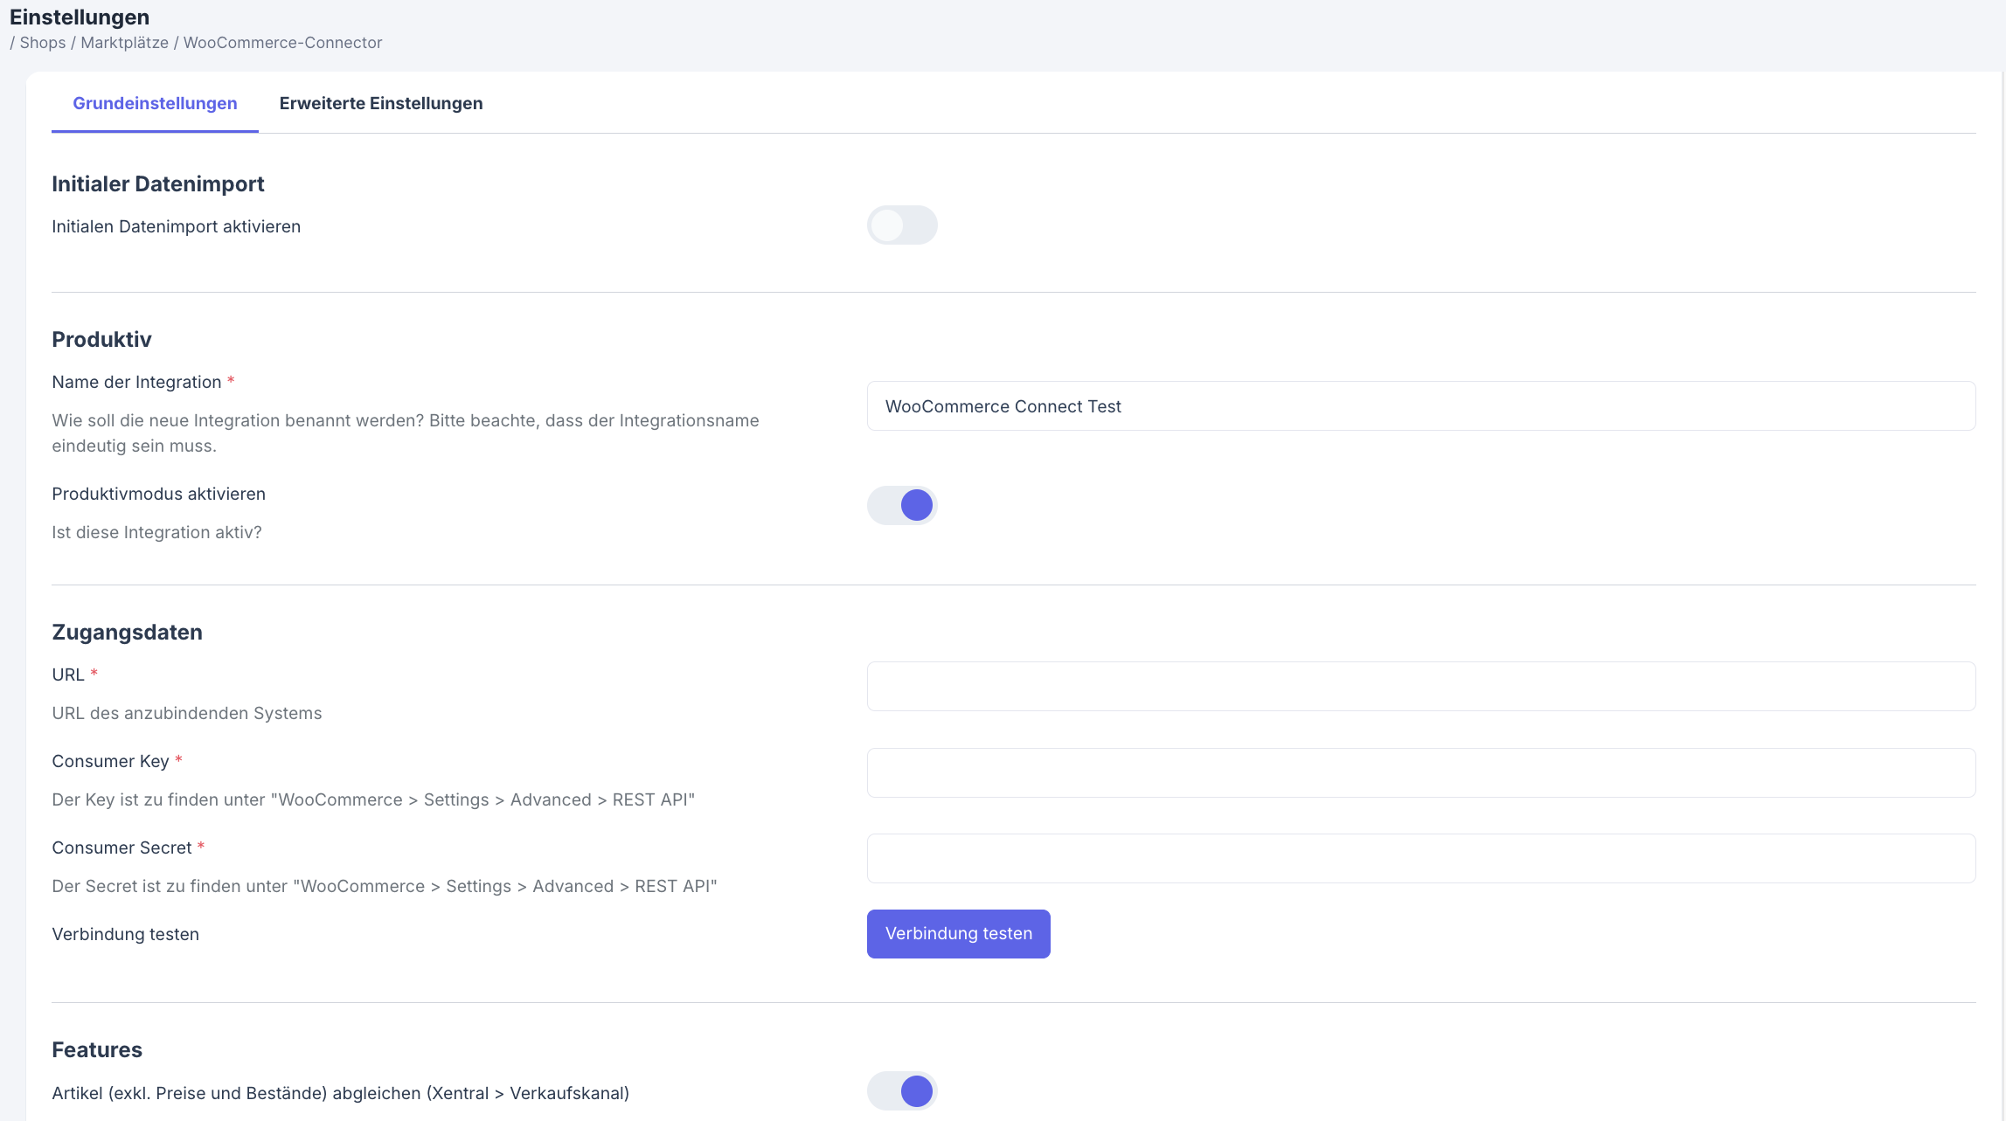Switch to Erweiterte Einstellungen tab
2006x1121 pixels.
point(380,103)
